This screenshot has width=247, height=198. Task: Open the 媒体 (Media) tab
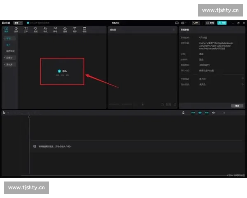[x=6, y=30]
